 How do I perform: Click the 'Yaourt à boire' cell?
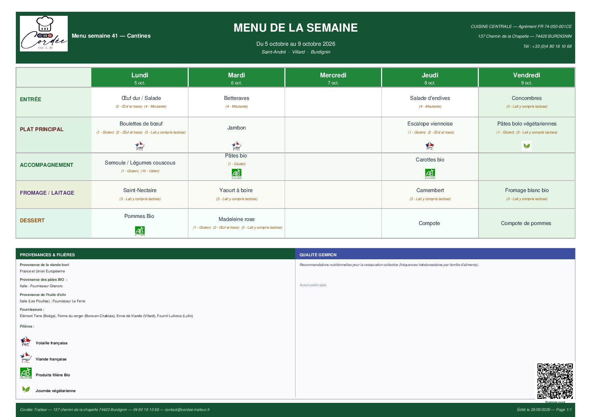point(237,194)
